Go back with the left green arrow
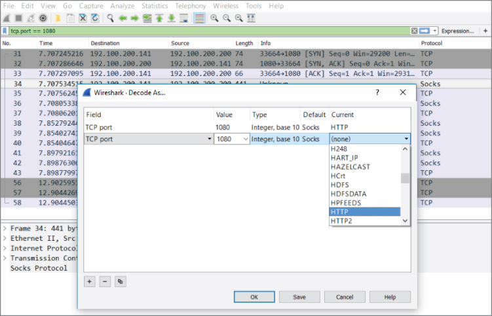This screenshot has height=316, width=492. pyautogui.click(x=123, y=18)
